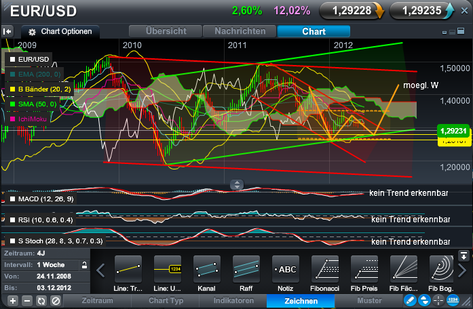Toggle the 1234 price label icon
The height and width of the screenshot is (309, 473).
[453, 300]
